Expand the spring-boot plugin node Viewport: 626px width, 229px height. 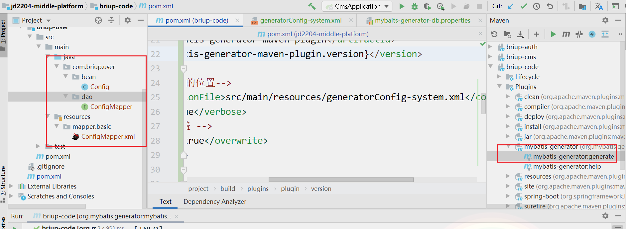508,196
